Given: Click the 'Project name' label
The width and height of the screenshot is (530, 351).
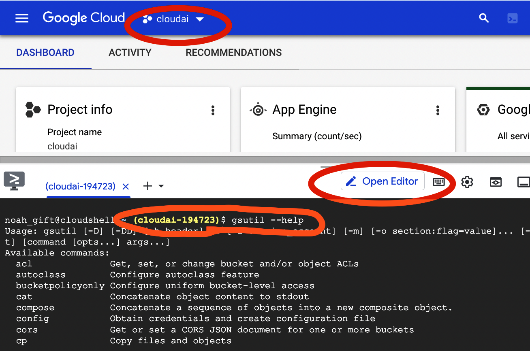Looking at the screenshot, I should (75, 132).
